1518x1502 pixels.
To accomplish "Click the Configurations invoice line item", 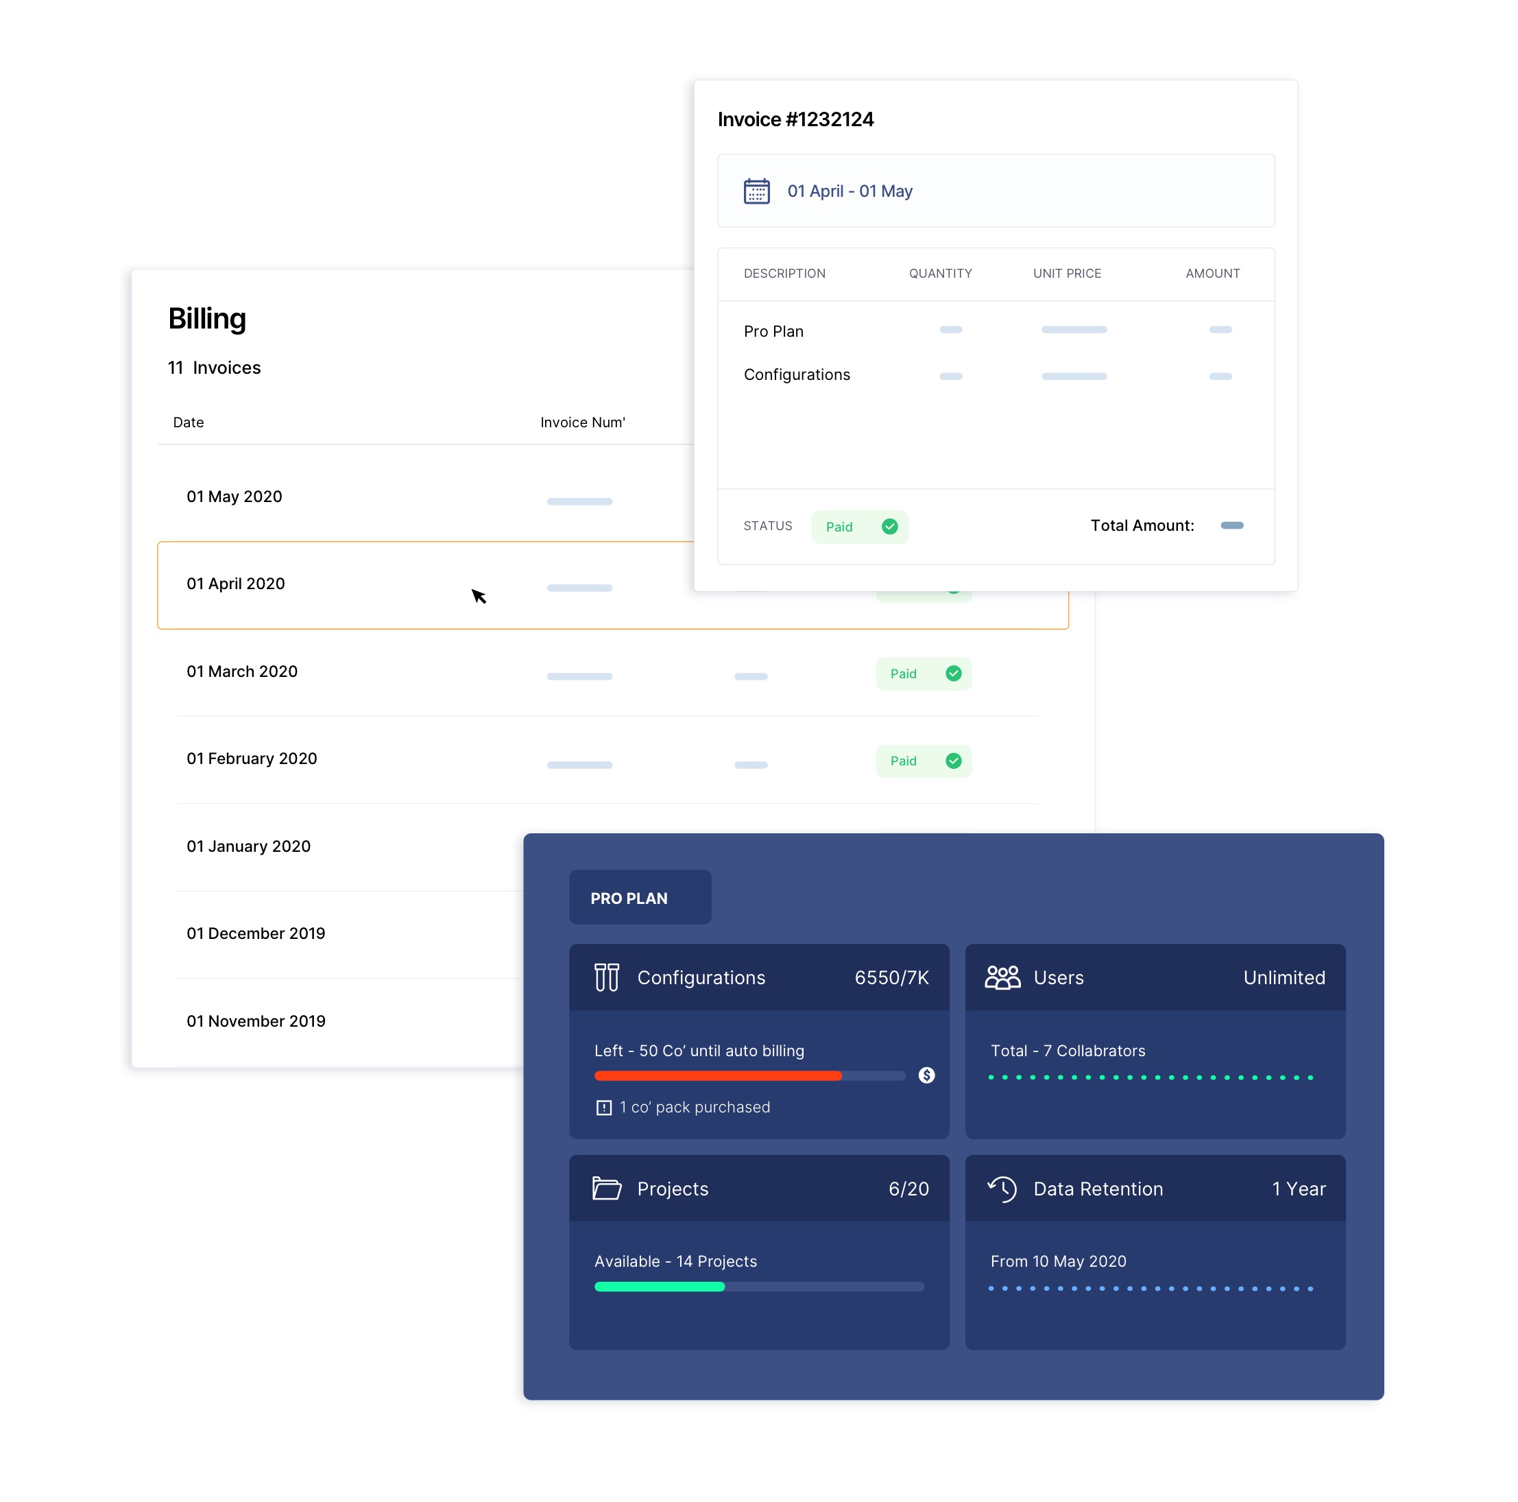I will (797, 375).
